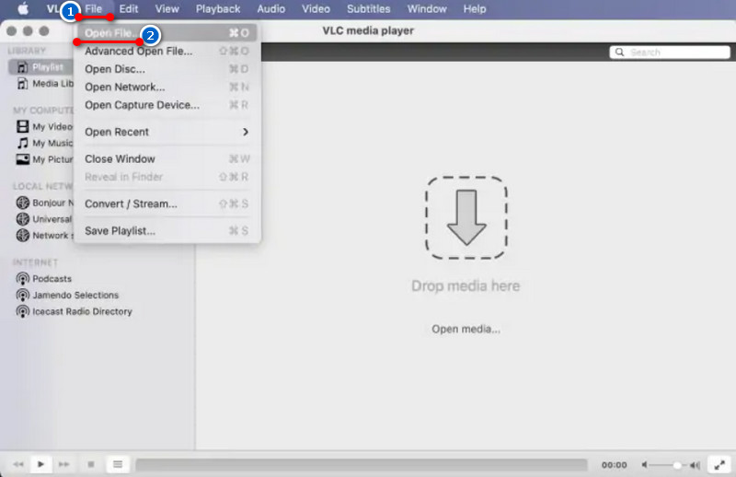
Task: Select Bonjour Network Discovery item
Action: 45,203
